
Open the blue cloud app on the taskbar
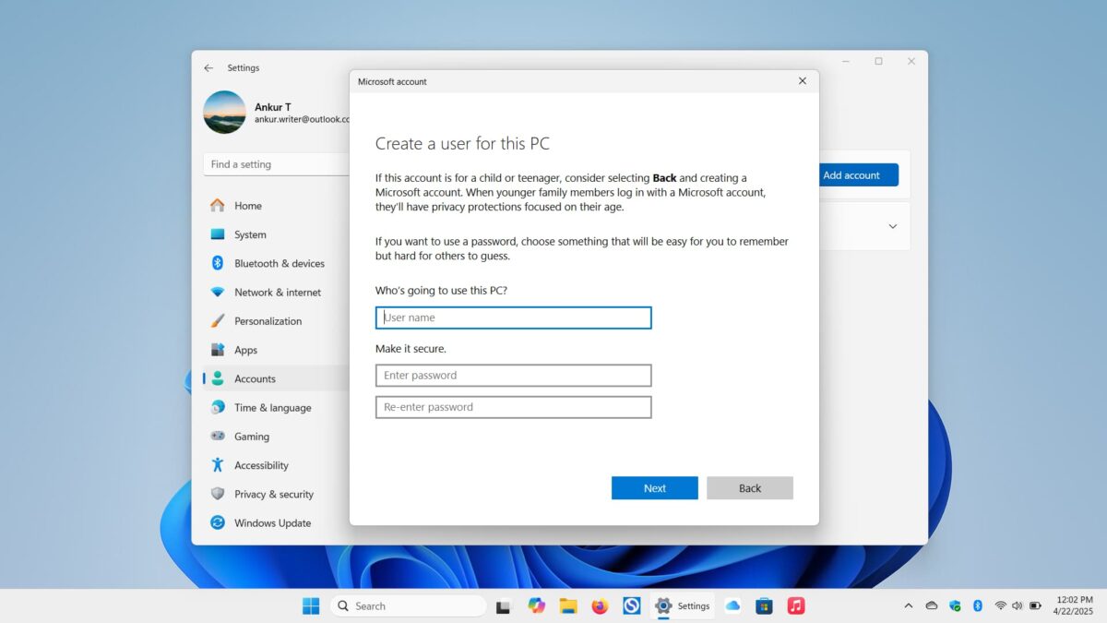click(x=732, y=605)
